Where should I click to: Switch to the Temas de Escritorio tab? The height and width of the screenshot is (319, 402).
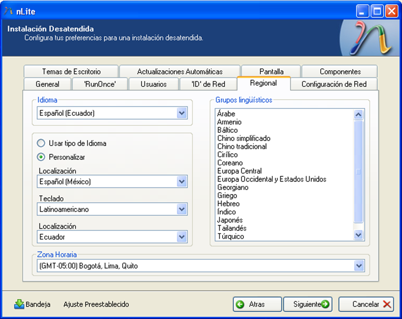71,71
